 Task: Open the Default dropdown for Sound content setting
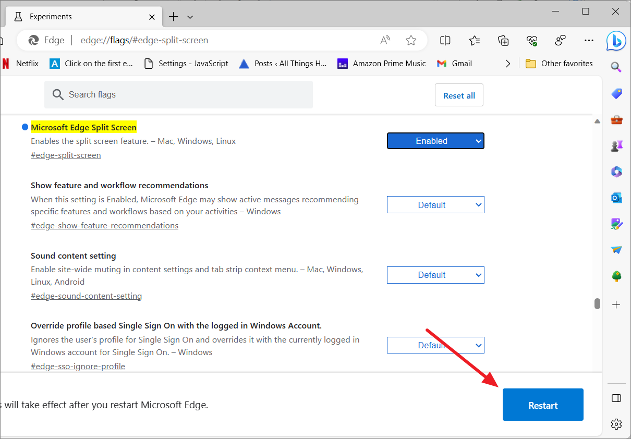click(x=435, y=275)
